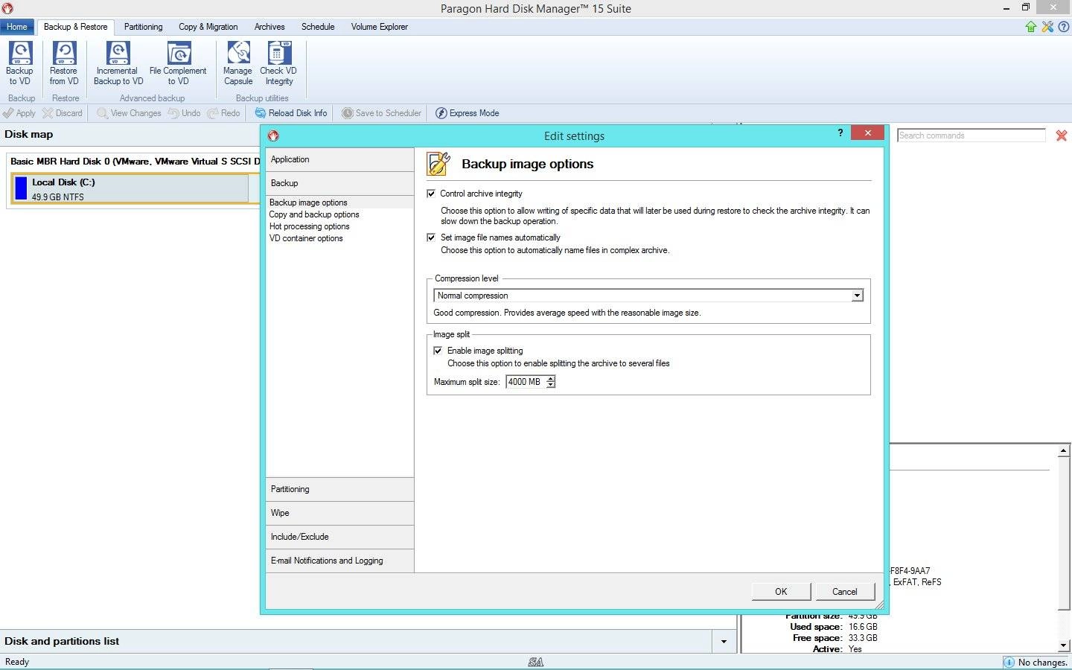Launch Incremental Backup to VD
1072x670 pixels.
coord(118,63)
